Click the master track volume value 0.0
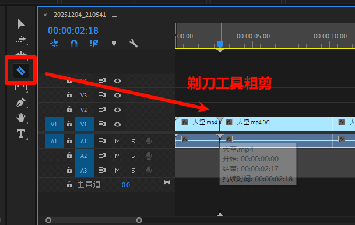Screen dimensions: 355x225 tap(126, 185)
